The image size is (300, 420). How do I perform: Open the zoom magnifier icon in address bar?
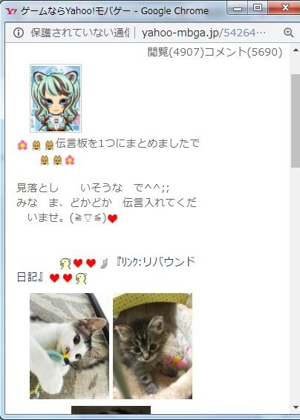pos(288,33)
